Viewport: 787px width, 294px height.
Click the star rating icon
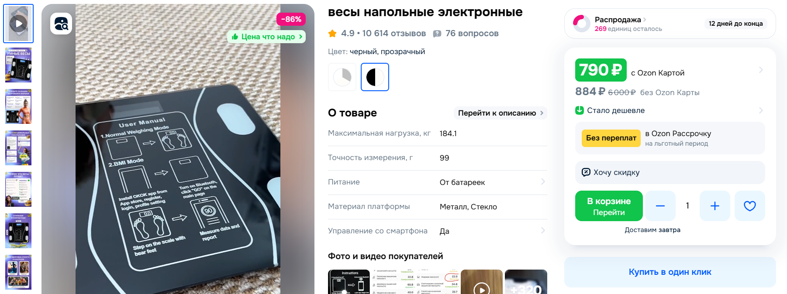click(x=332, y=34)
